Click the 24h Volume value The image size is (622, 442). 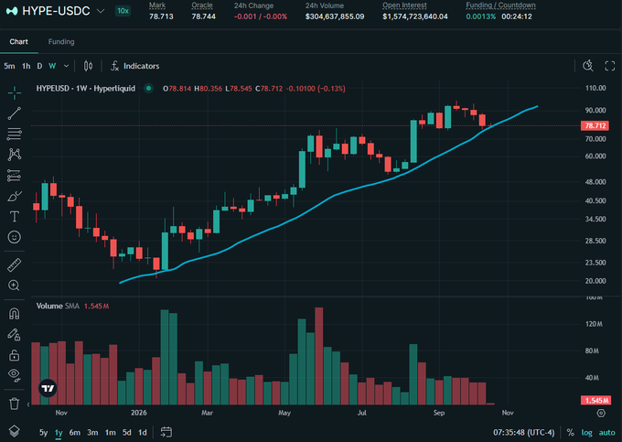tap(335, 16)
